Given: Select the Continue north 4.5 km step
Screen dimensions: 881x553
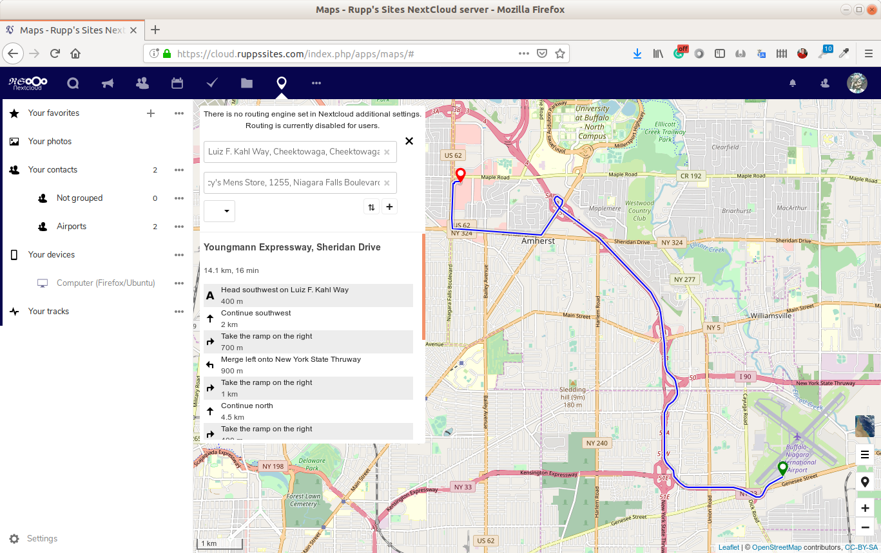Looking at the screenshot, I should click(308, 411).
